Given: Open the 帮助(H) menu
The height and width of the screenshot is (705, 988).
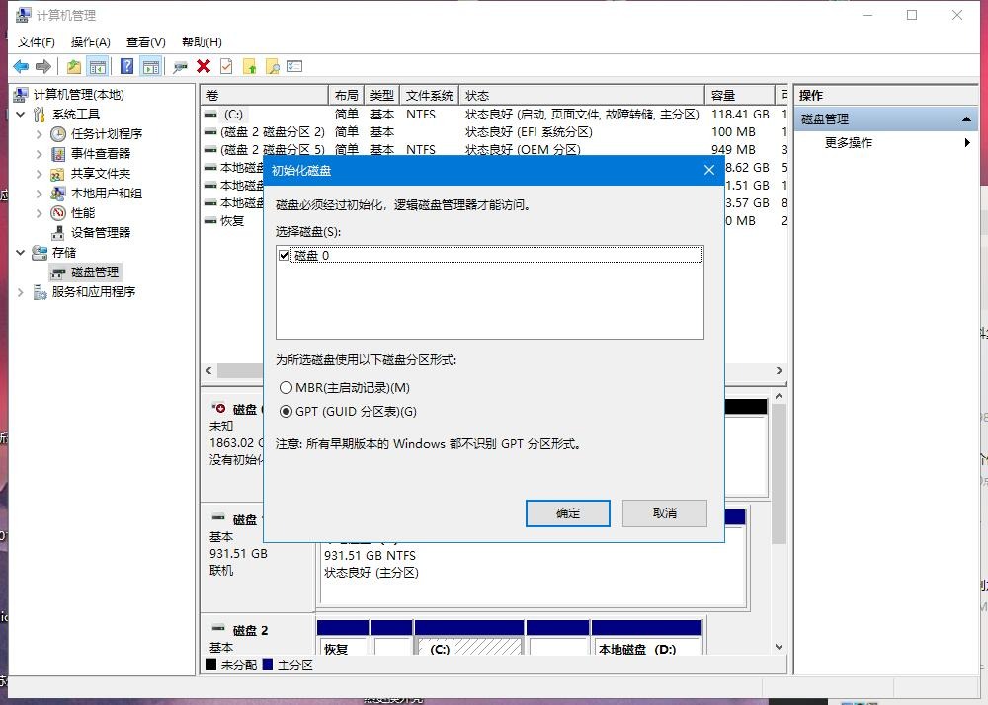Looking at the screenshot, I should click(202, 42).
